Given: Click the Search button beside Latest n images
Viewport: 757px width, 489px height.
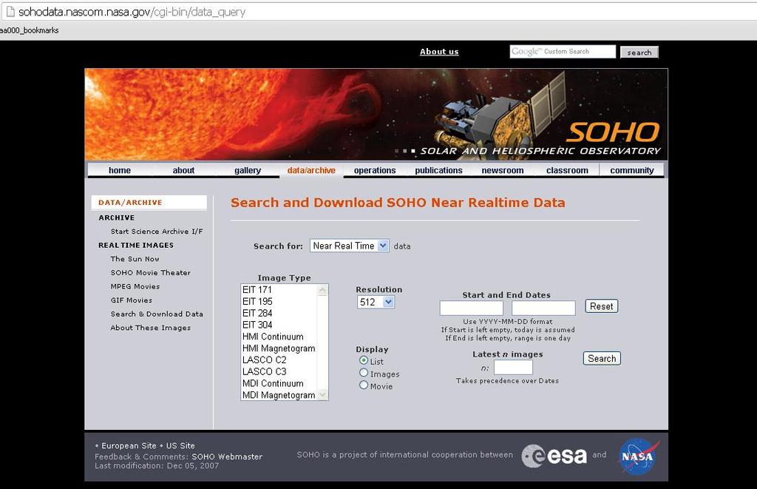Looking at the screenshot, I should 602,359.
